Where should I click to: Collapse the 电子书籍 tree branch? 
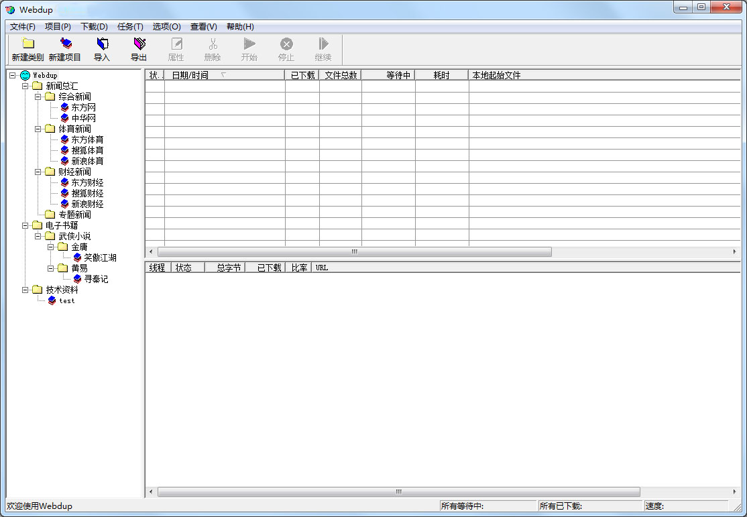25,225
